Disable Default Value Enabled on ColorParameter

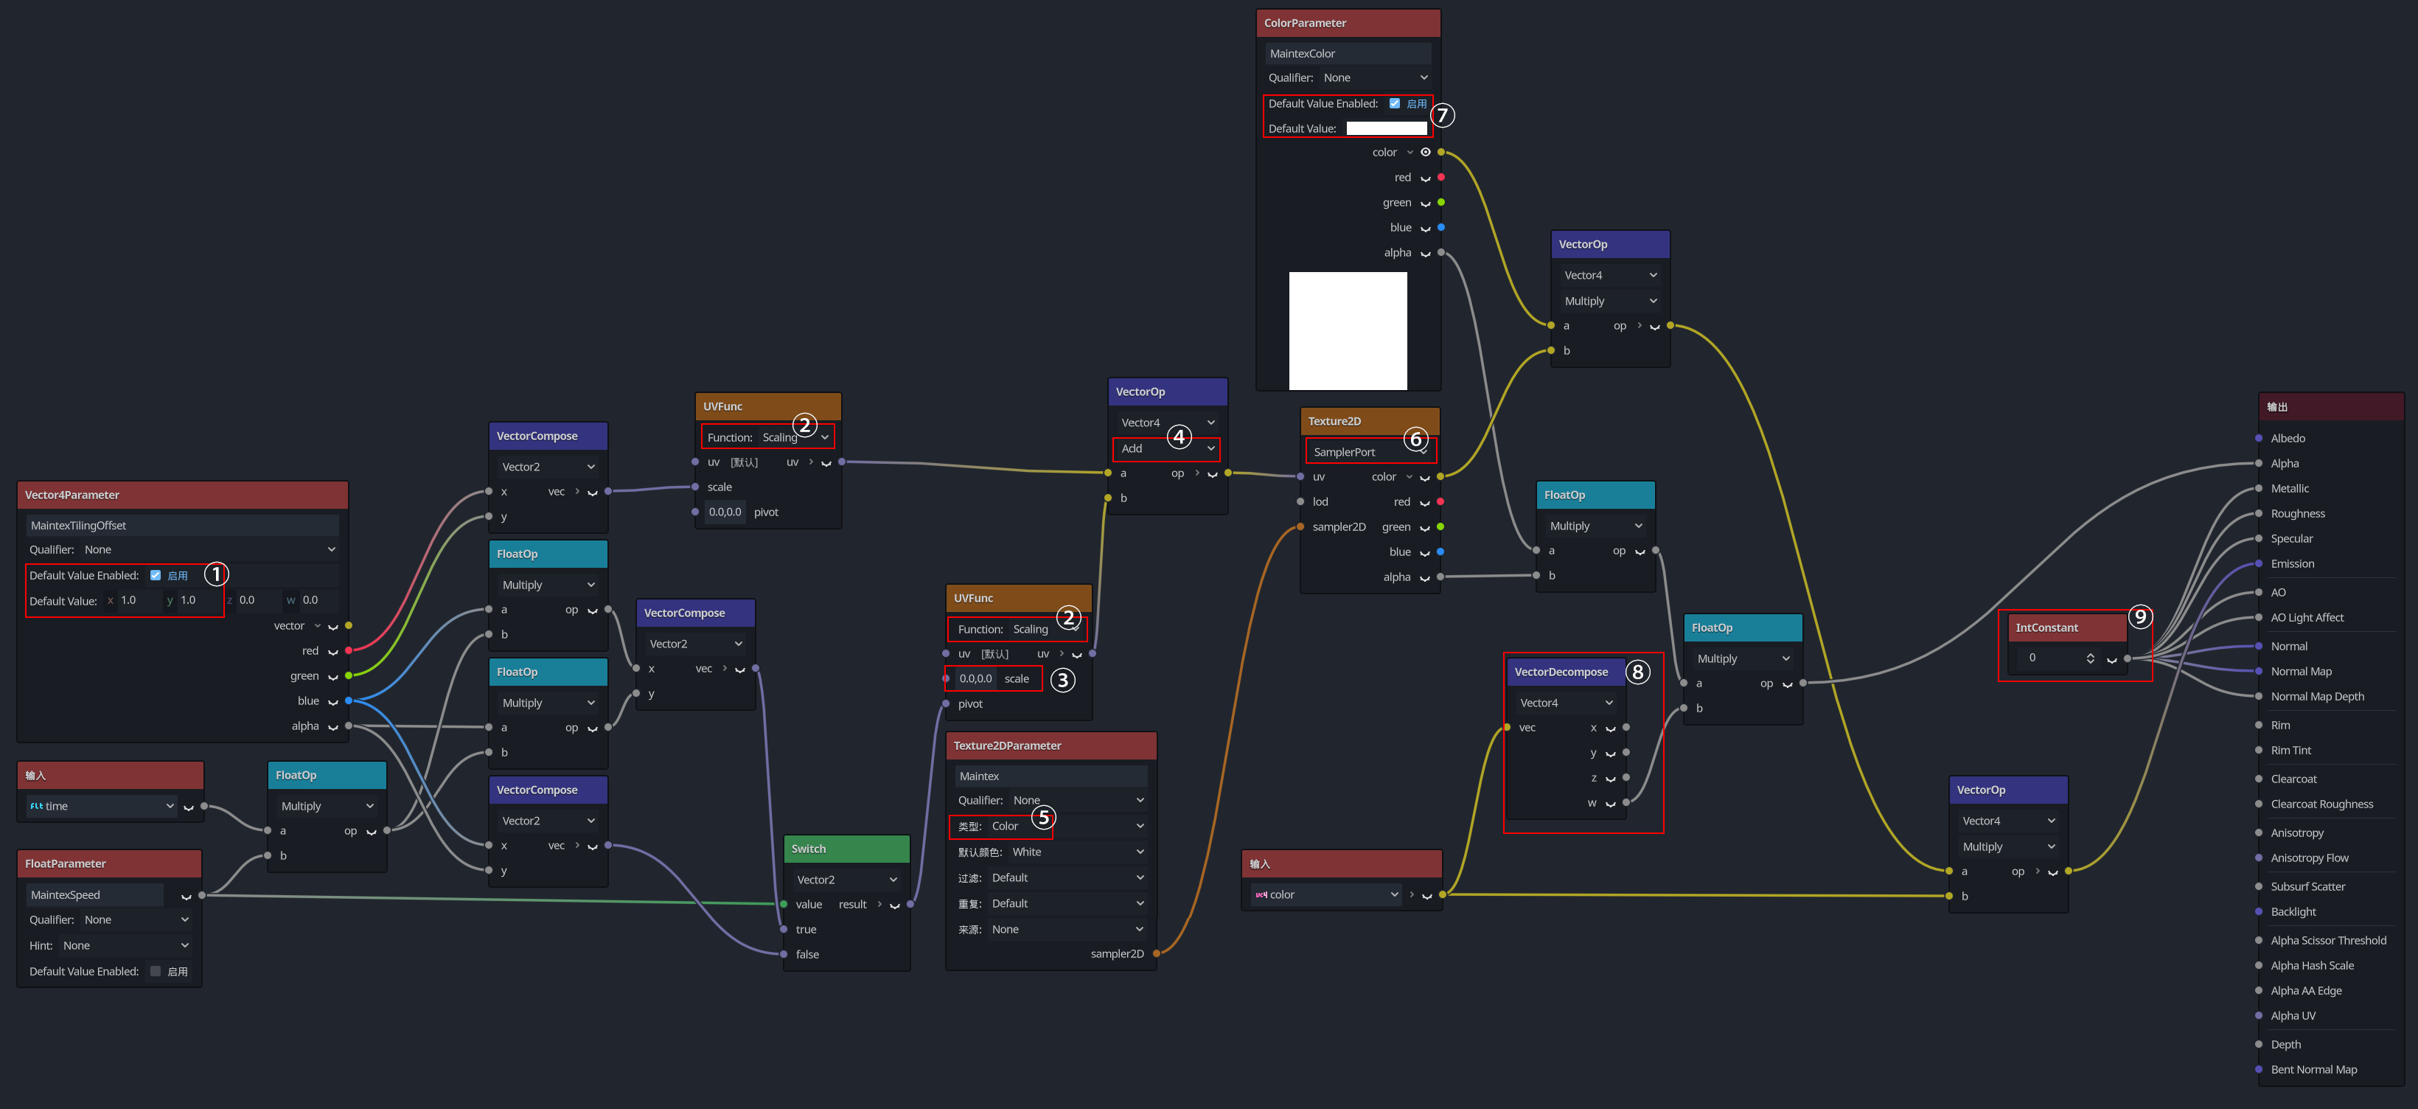click(x=1394, y=103)
